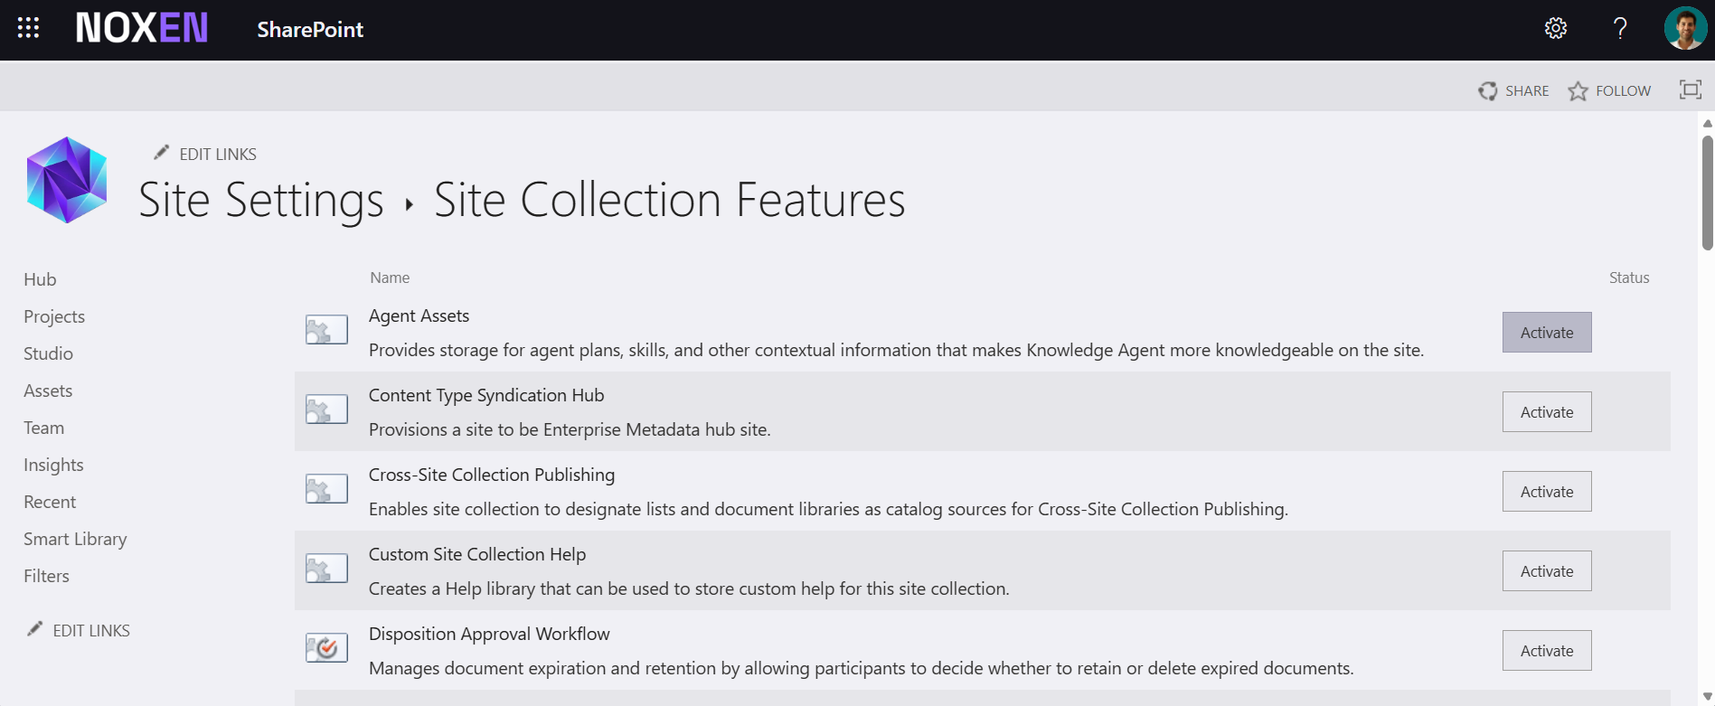1715x706 pixels.
Task: Open the user profile picture
Action: 1685,28
